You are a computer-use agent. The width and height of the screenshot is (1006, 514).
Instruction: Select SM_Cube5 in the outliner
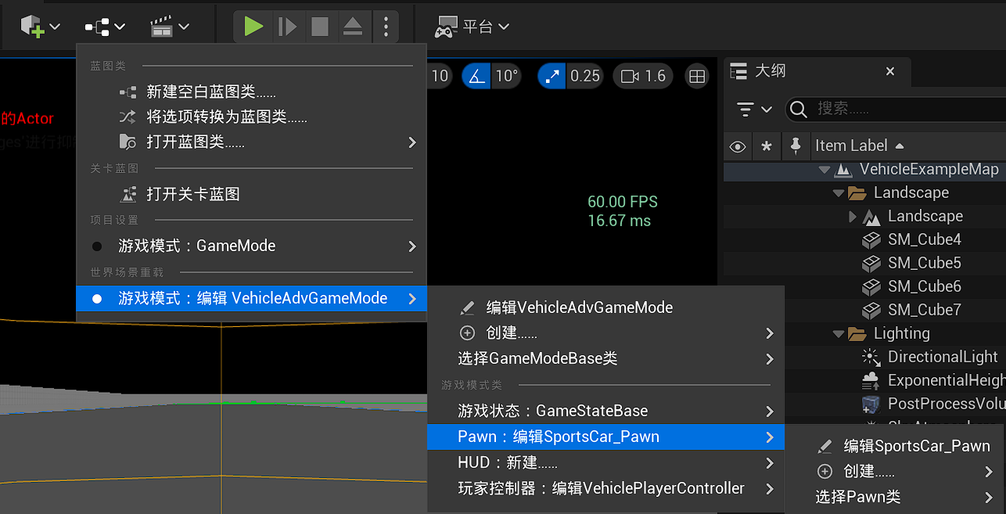(924, 263)
